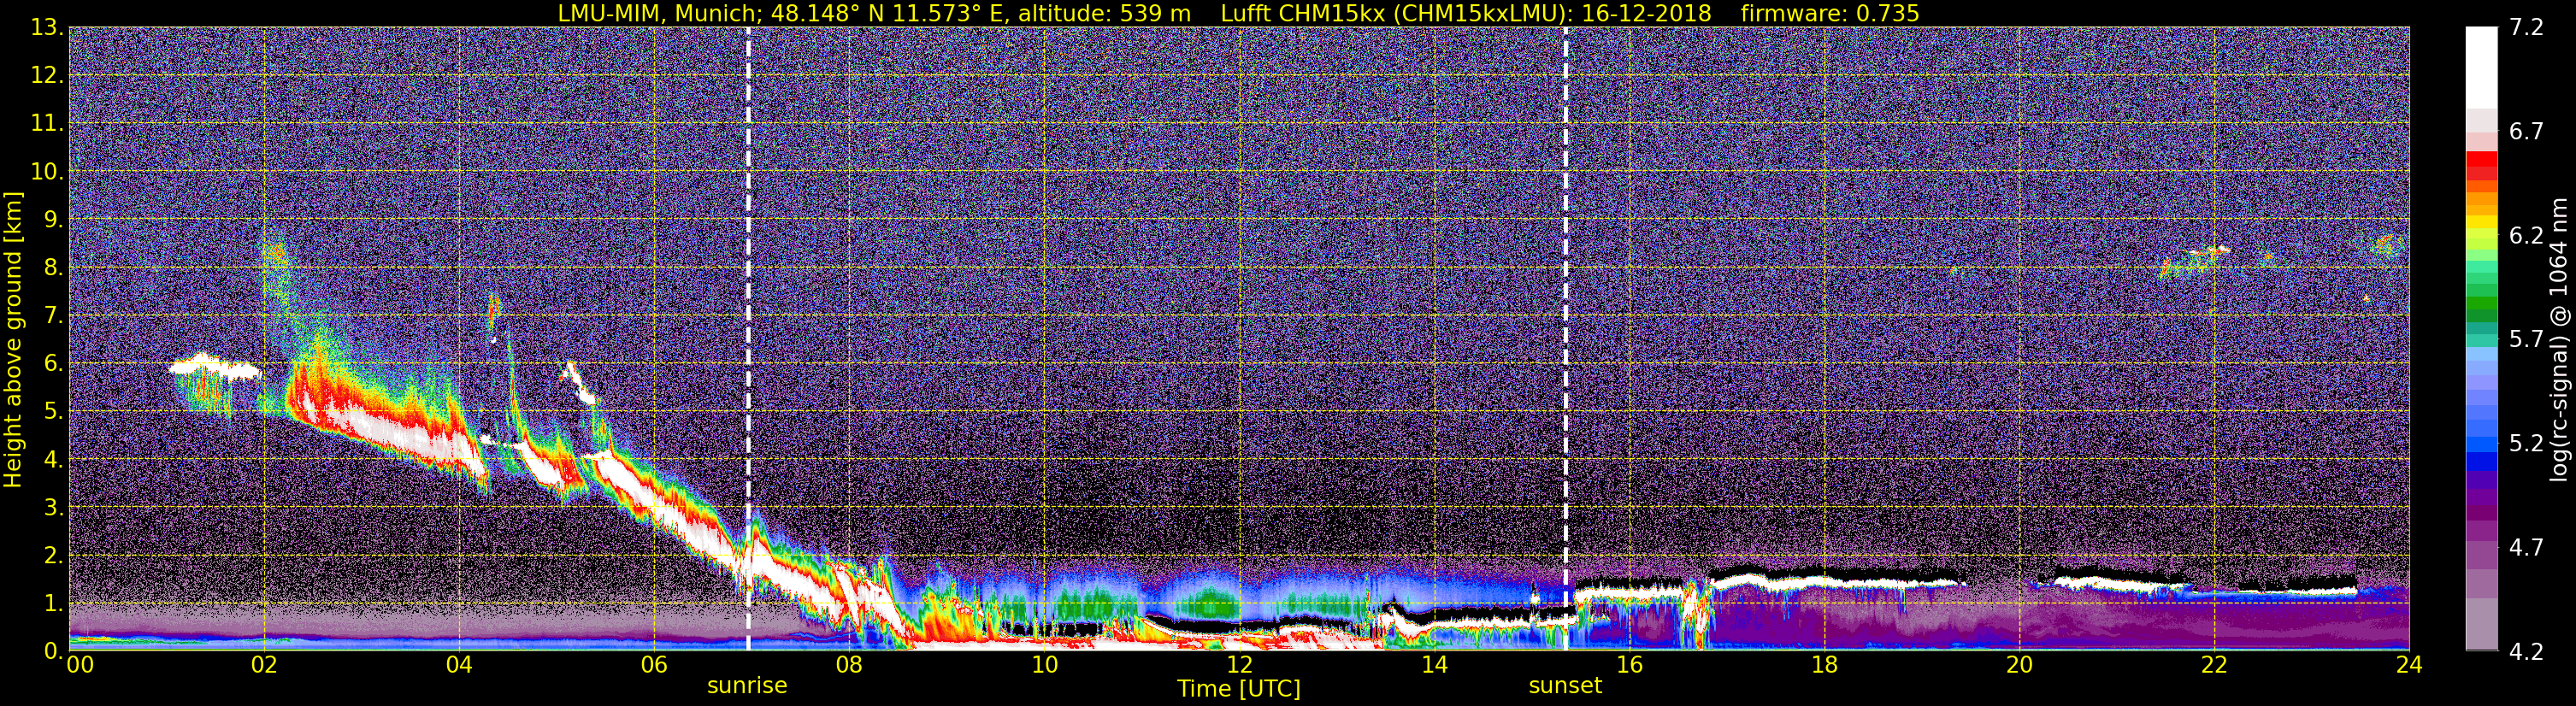Click the time axis tick label 02
This screenshot has width=2576, height=706.
point(264,666)
